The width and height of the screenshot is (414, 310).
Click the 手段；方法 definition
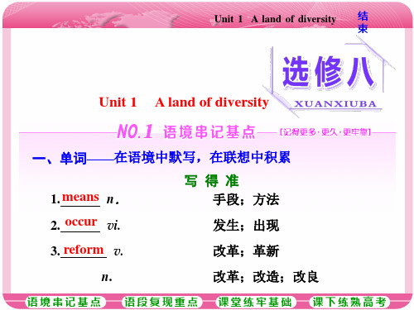pyautogui.click(x=246, y=199)
